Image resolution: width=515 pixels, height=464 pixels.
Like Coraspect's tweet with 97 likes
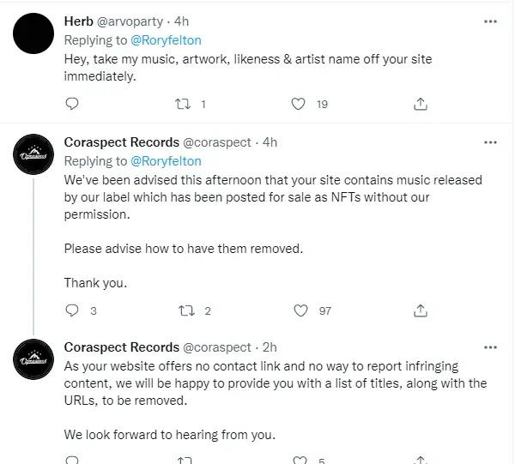300,310
